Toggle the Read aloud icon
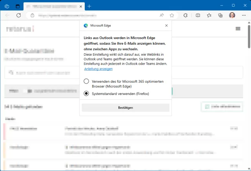251x171 pixels. 162,15
